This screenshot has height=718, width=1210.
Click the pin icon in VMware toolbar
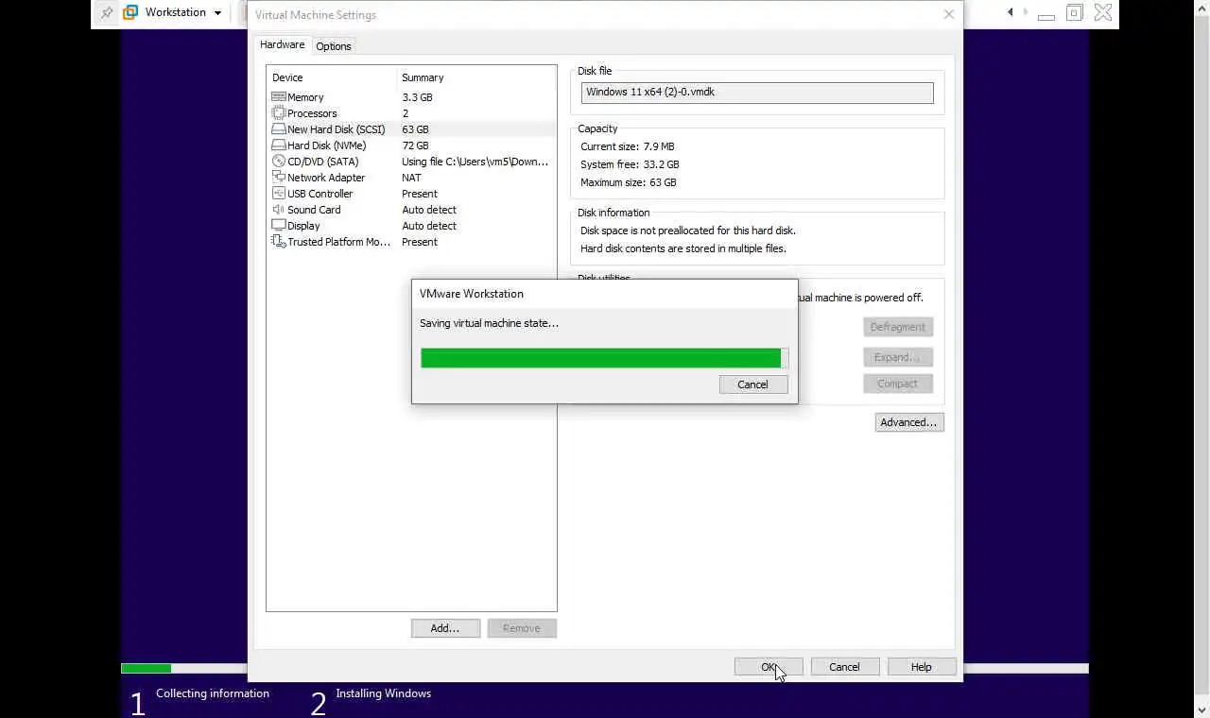[x=107, y=13]
